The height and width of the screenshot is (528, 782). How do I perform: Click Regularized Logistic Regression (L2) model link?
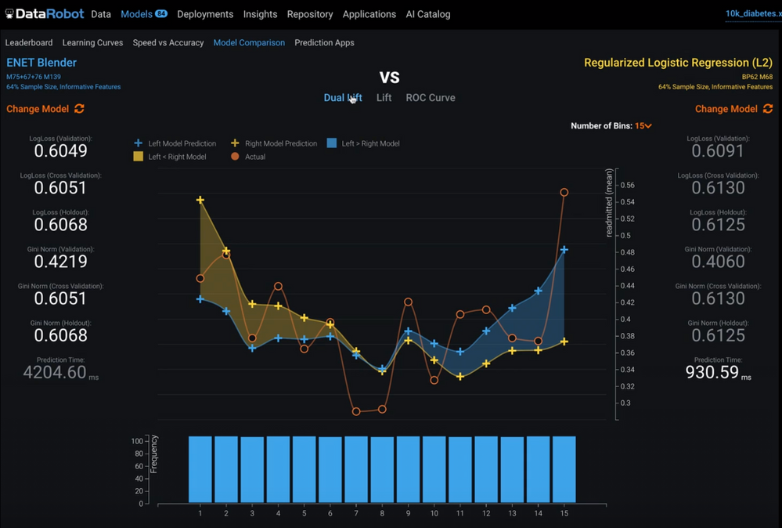[678, 63]
